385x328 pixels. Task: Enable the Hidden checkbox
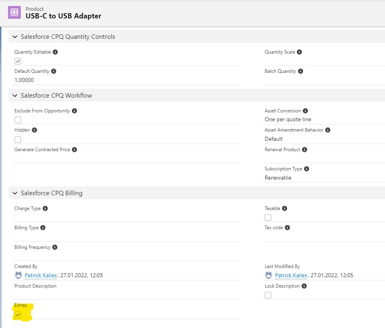(x=18, y=139)
